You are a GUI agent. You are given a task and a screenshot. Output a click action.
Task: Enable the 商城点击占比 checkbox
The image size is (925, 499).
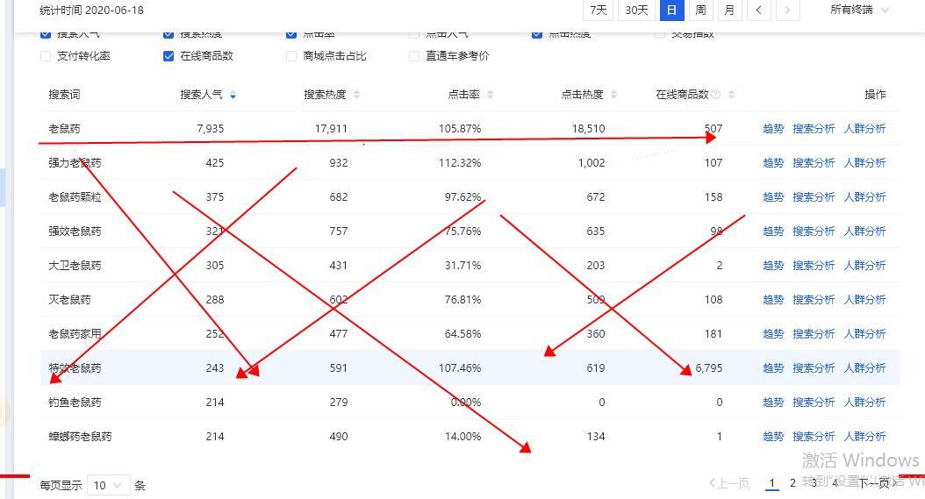[291, 56]
